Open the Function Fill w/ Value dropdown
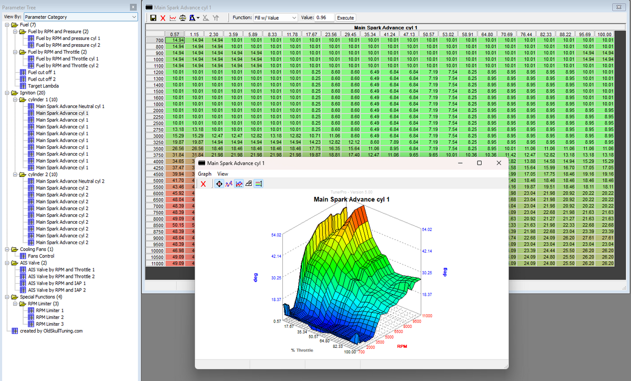Viewport: 631px width, 381px height. pyautogui.click(x=276, y=17)
